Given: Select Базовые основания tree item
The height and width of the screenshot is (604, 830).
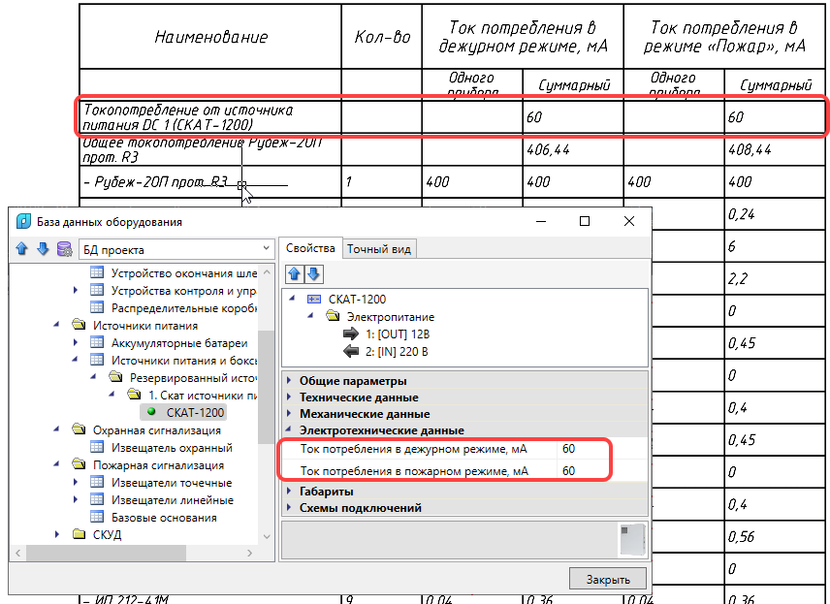Looking at the screenshot, I should pyautogui.click(x=164, y=517).
